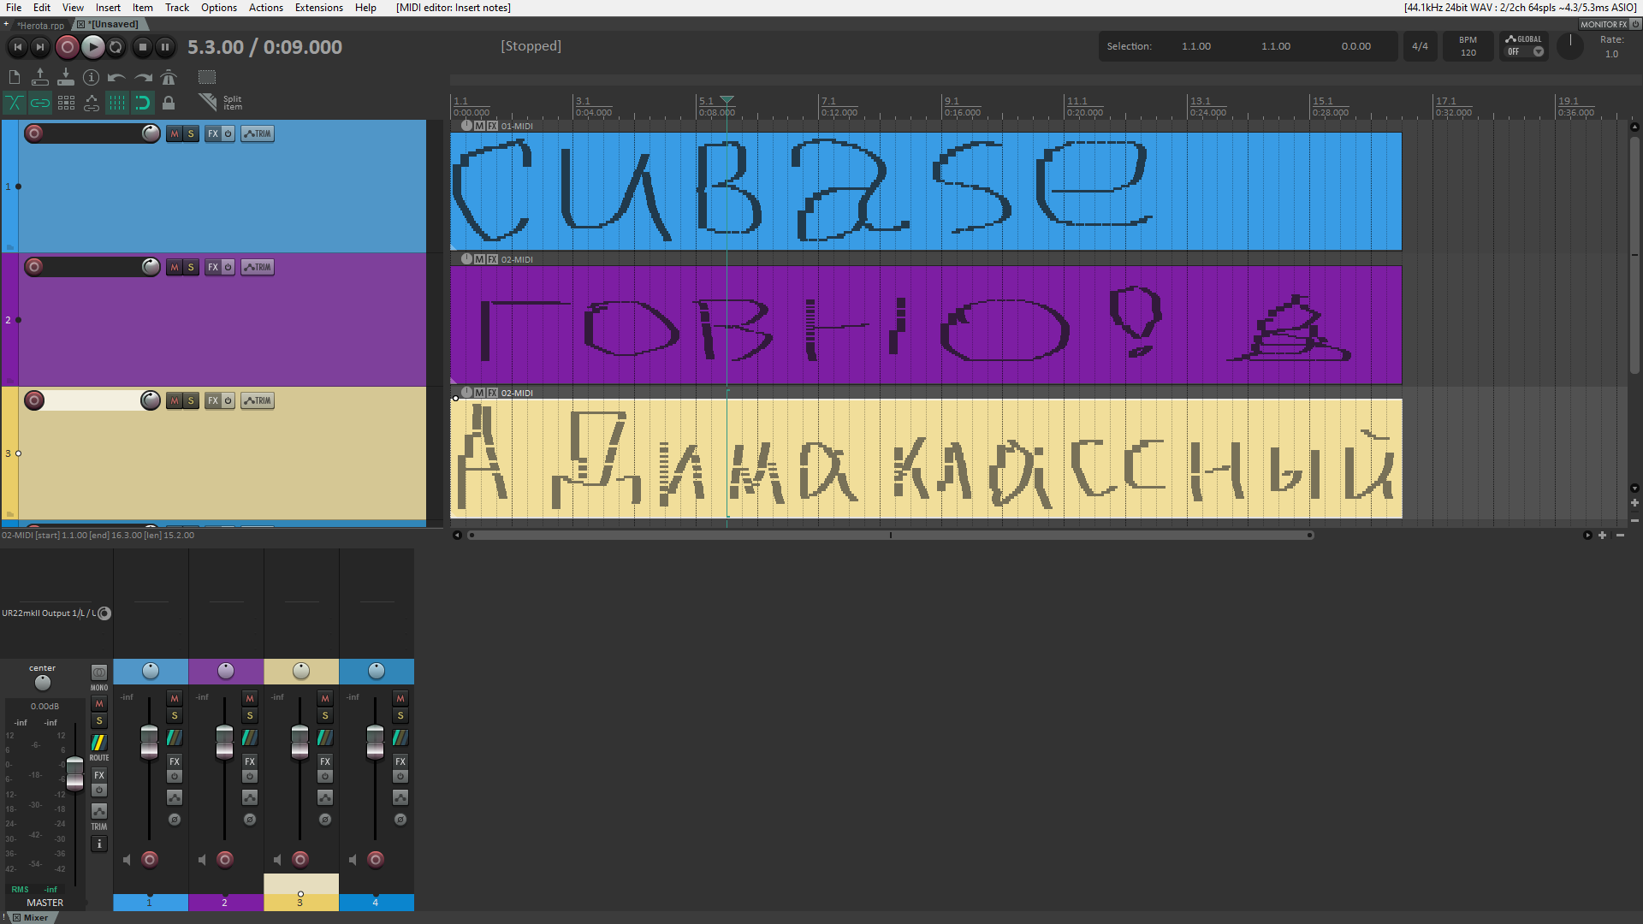Start playback with the Play button
The width and height of the screenshot is (1643, 924).
[92, 47]
